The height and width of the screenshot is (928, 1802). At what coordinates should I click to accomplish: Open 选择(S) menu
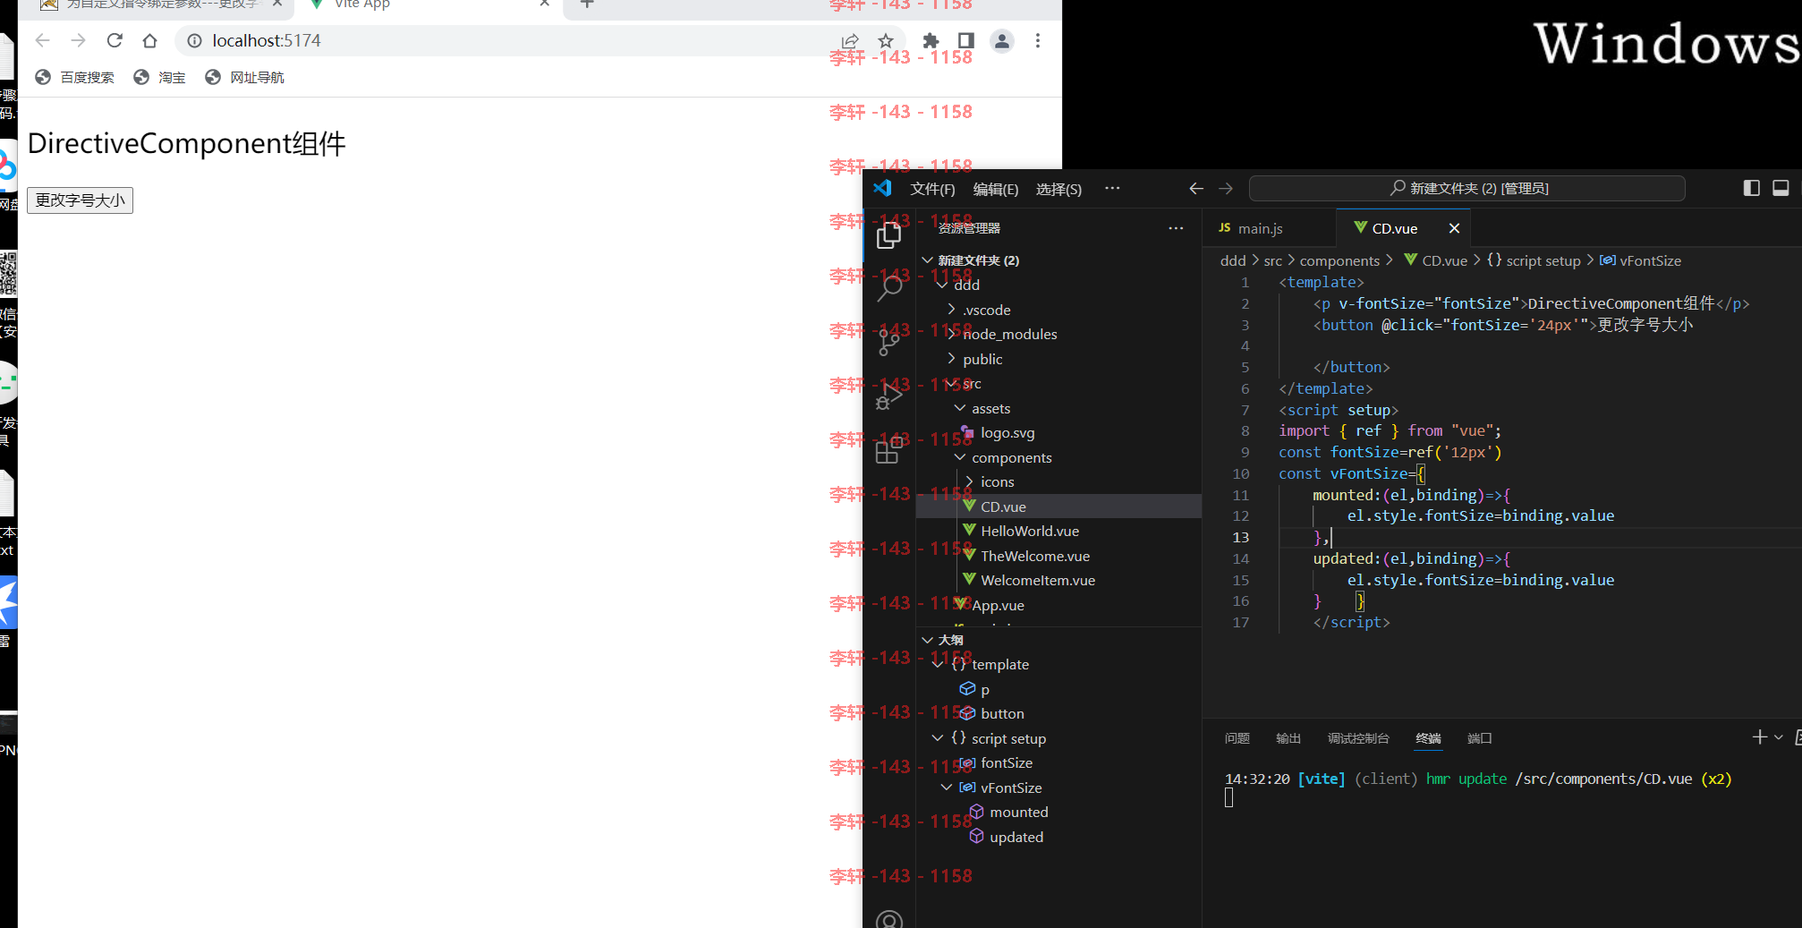1058,189
